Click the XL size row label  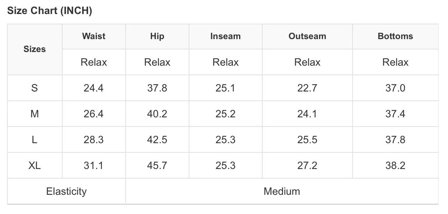point(35,166)
